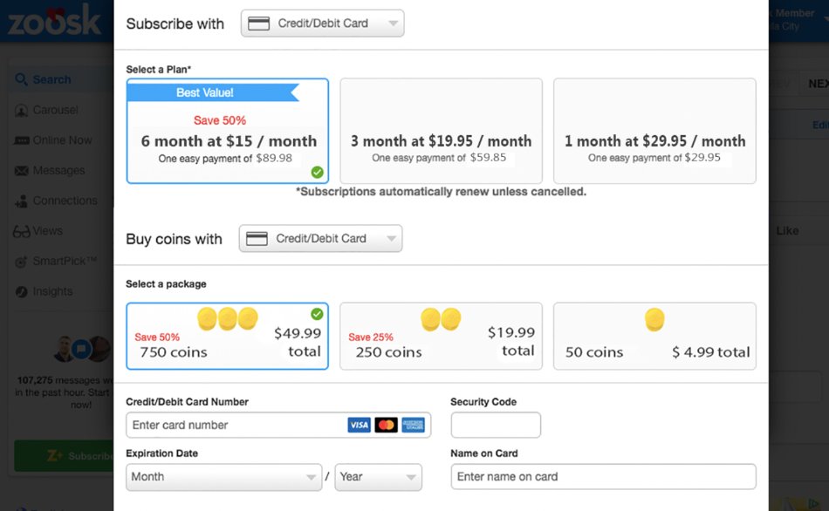Open SmartPick from the sidebar

point(19,261)
